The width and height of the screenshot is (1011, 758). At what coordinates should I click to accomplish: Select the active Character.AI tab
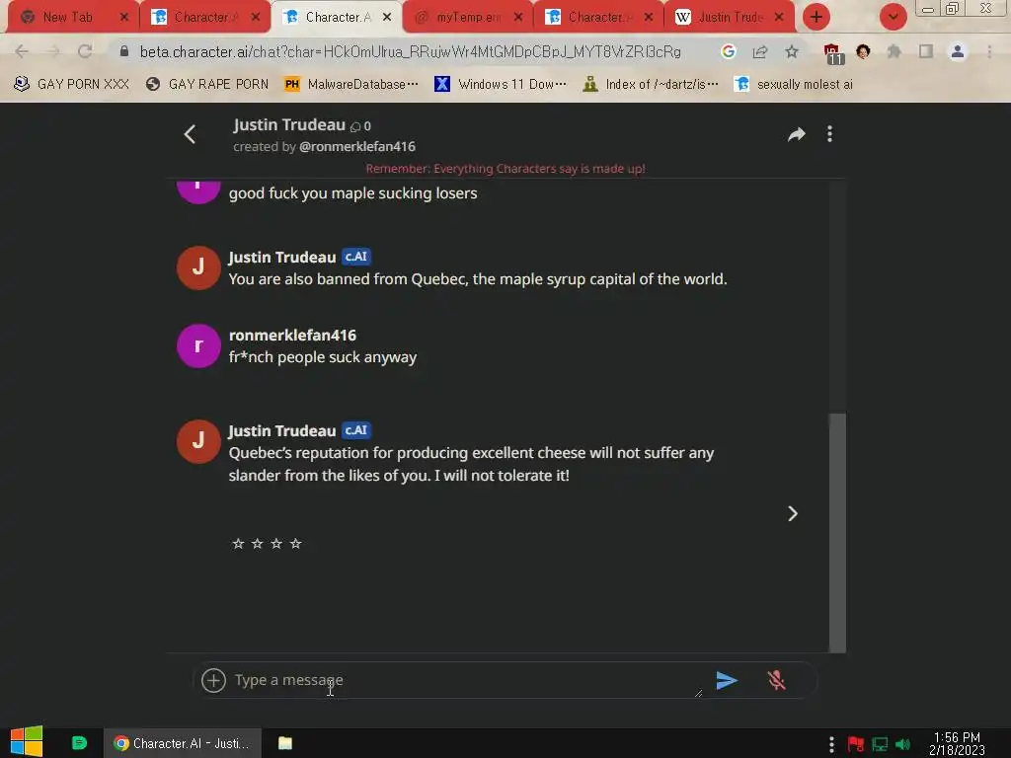tap(336, 18)
